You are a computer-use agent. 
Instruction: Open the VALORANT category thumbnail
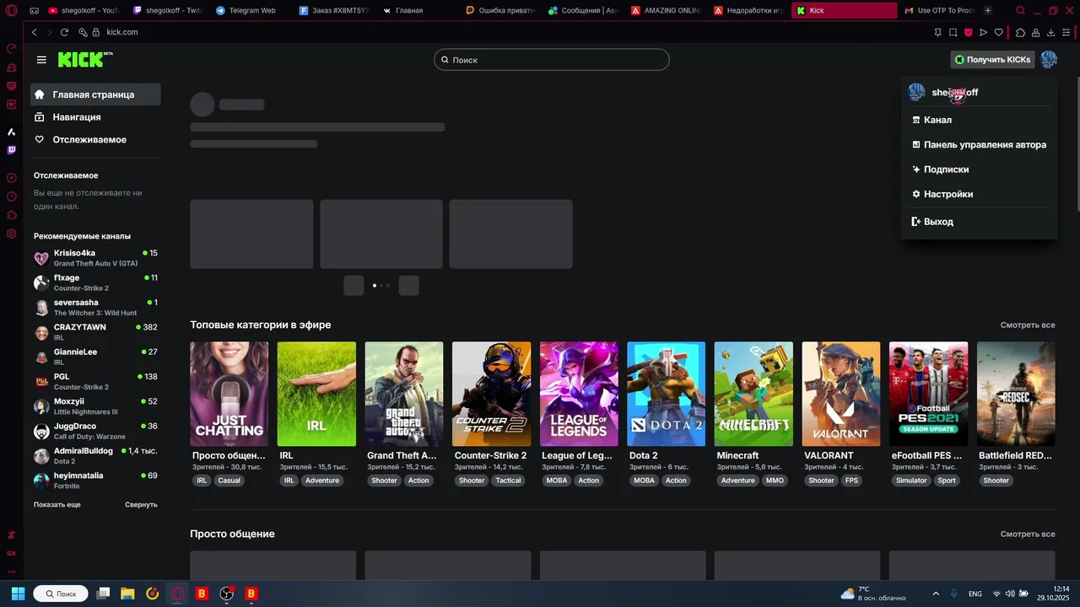click(x=841, y=394)
